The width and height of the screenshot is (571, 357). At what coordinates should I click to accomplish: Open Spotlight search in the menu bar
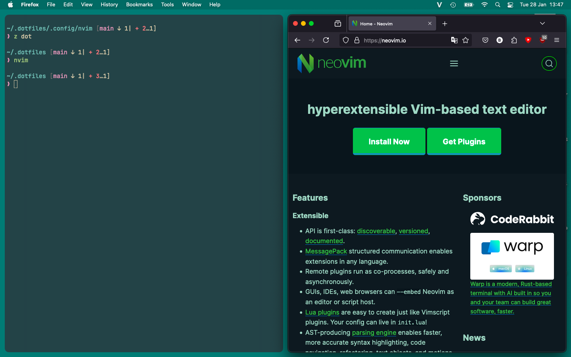[498, 5]
